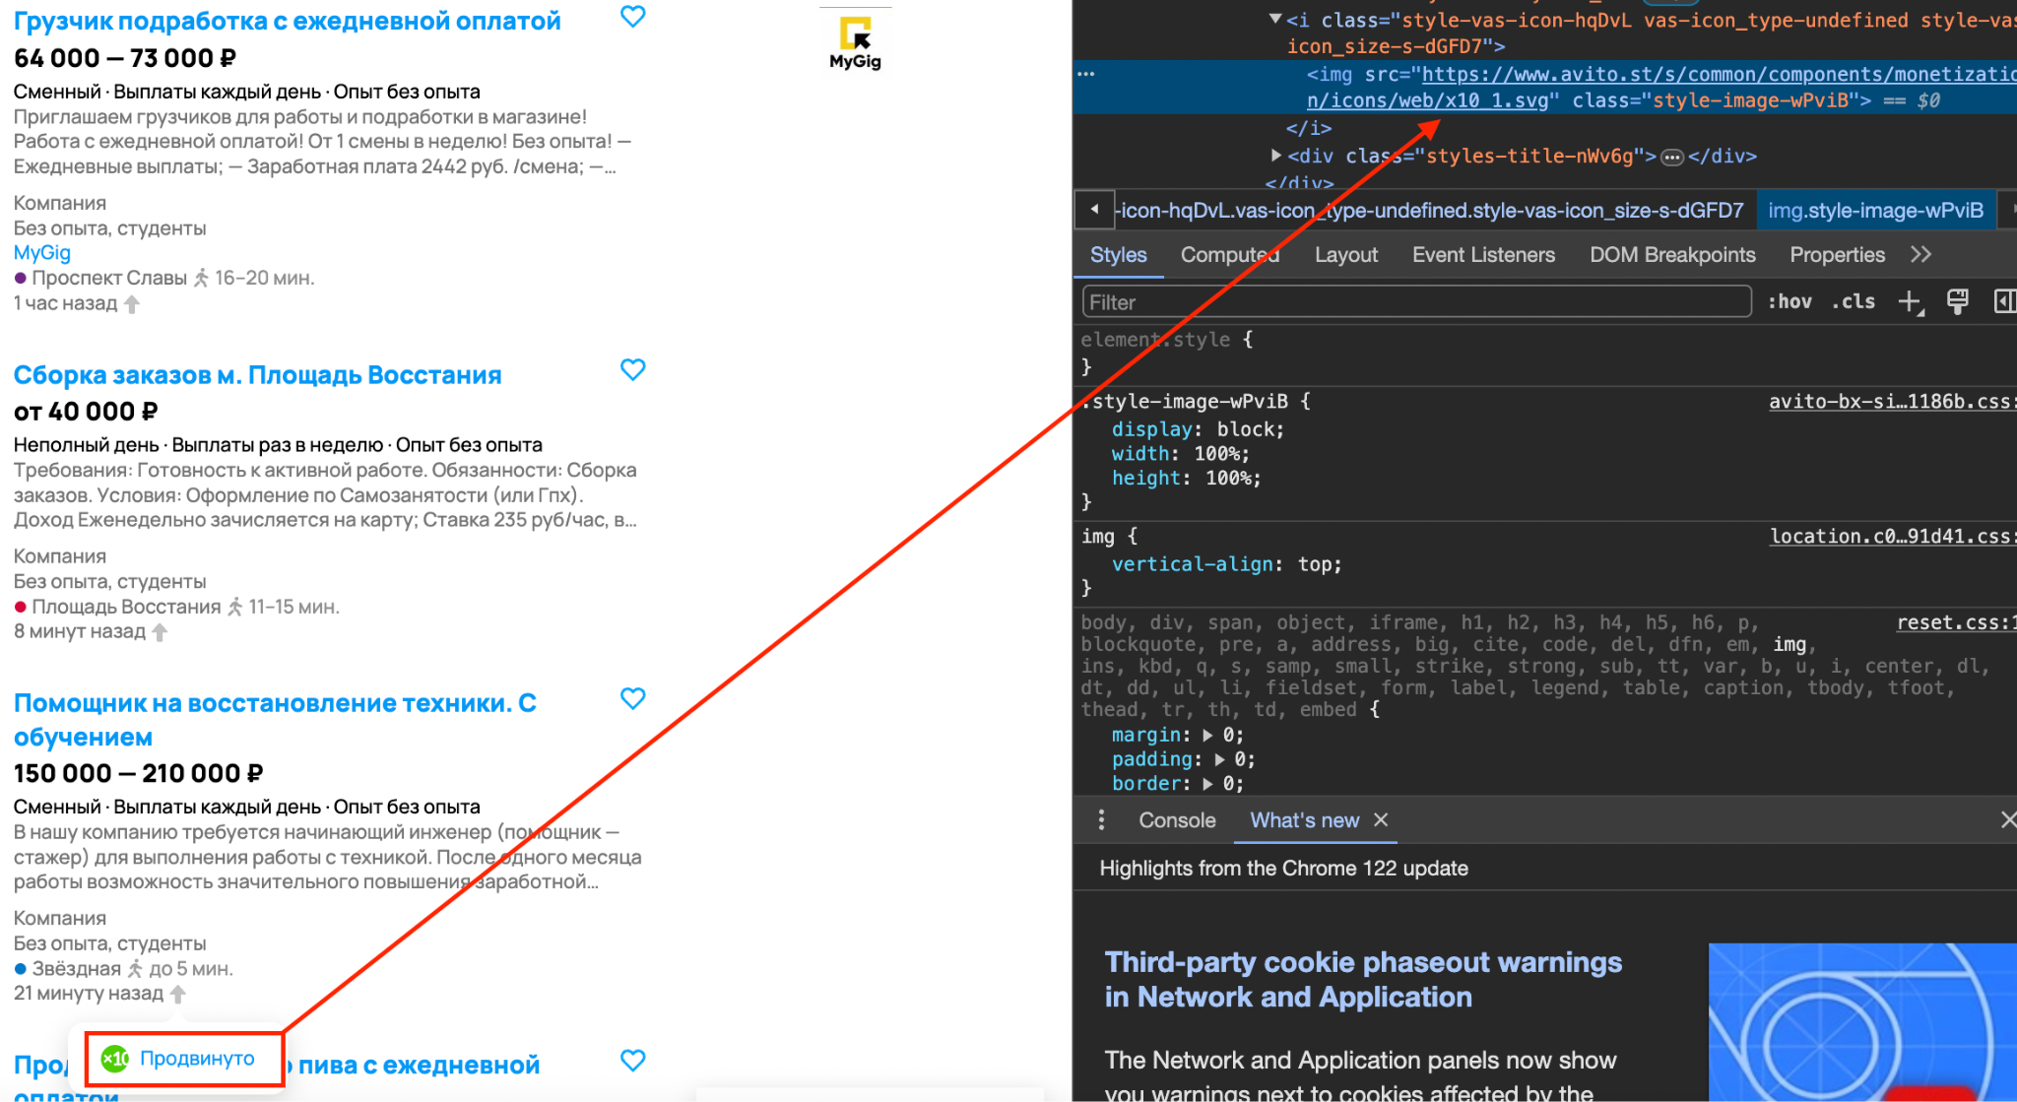Open location.c0…91d41.css source link
The height and width of the screenshot is (1102, 2017).
[x=1892, y=537]
